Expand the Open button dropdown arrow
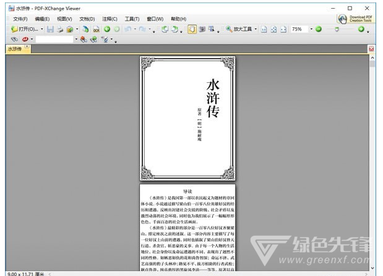The image size is (383, 276). pos(42,29)
